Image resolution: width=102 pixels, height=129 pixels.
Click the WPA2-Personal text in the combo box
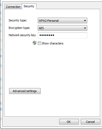click(49, 21)
